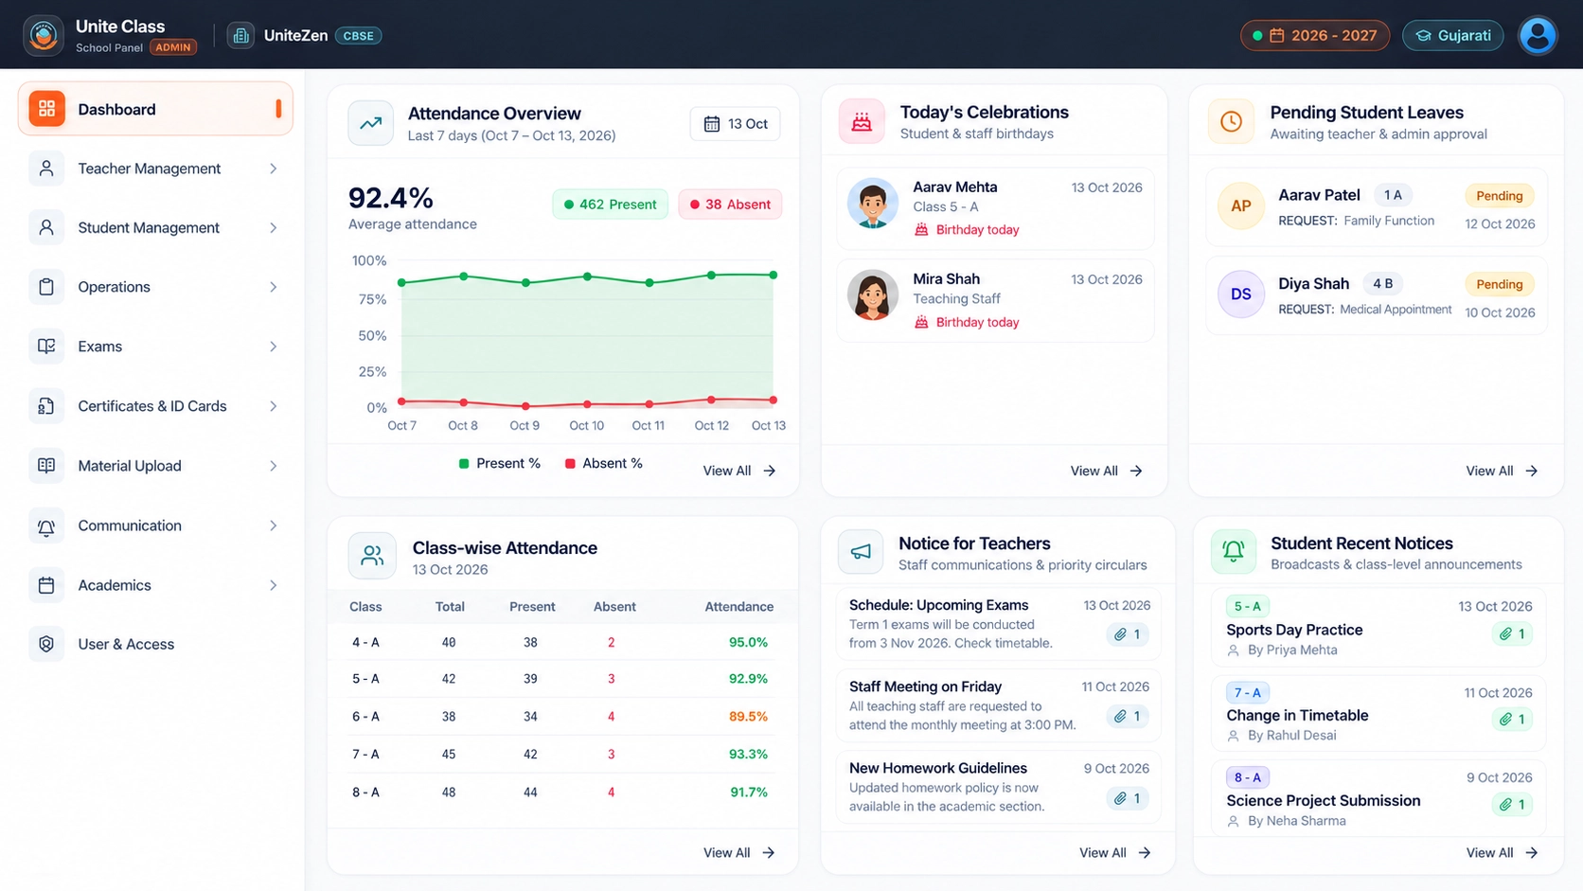Expand Operations submenu chevron
This screenshot has width=1583, height=891.
[x=273, y=287]
